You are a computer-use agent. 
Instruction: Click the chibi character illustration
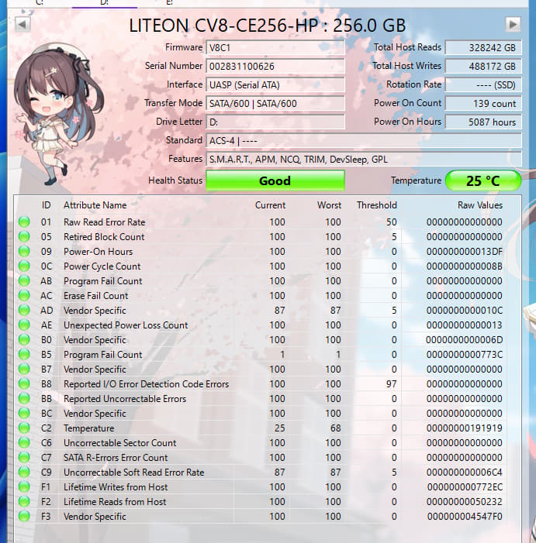tap(58, 114)
